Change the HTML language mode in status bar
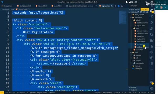 (x=135, y=93)
